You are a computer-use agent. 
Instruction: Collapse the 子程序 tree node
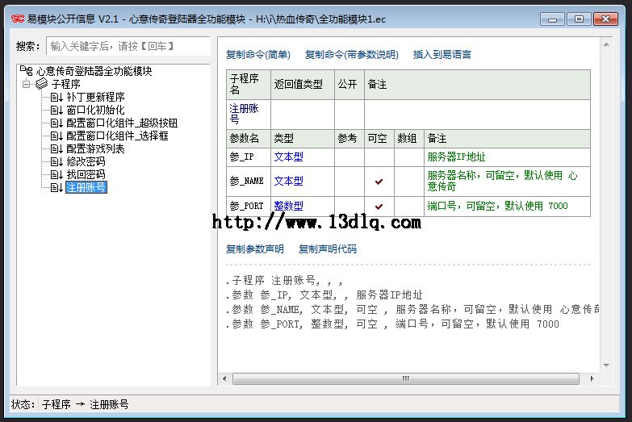[x=26, y=84]
